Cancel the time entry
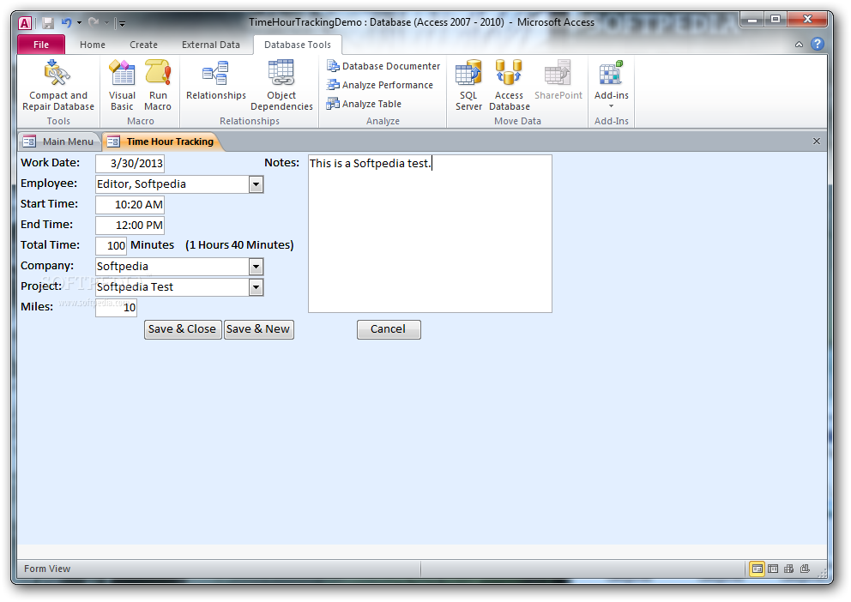The image size is (851, 602). (x=389, y=329)
